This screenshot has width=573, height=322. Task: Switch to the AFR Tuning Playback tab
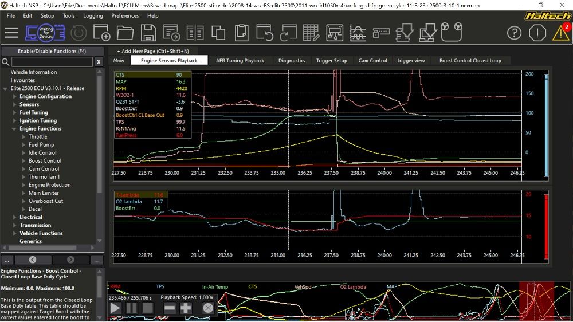click(x=240, y=60)
